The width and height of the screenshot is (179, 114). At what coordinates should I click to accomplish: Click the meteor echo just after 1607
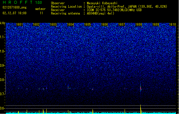coord(125,88)
